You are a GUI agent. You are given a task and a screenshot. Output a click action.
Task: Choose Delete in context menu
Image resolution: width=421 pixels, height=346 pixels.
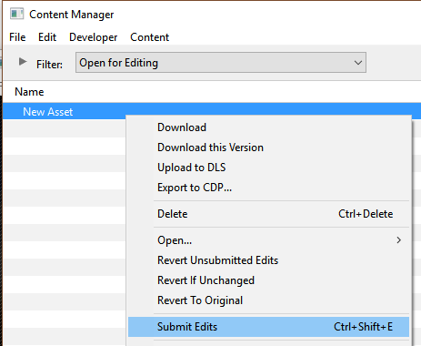coord(268,214)
